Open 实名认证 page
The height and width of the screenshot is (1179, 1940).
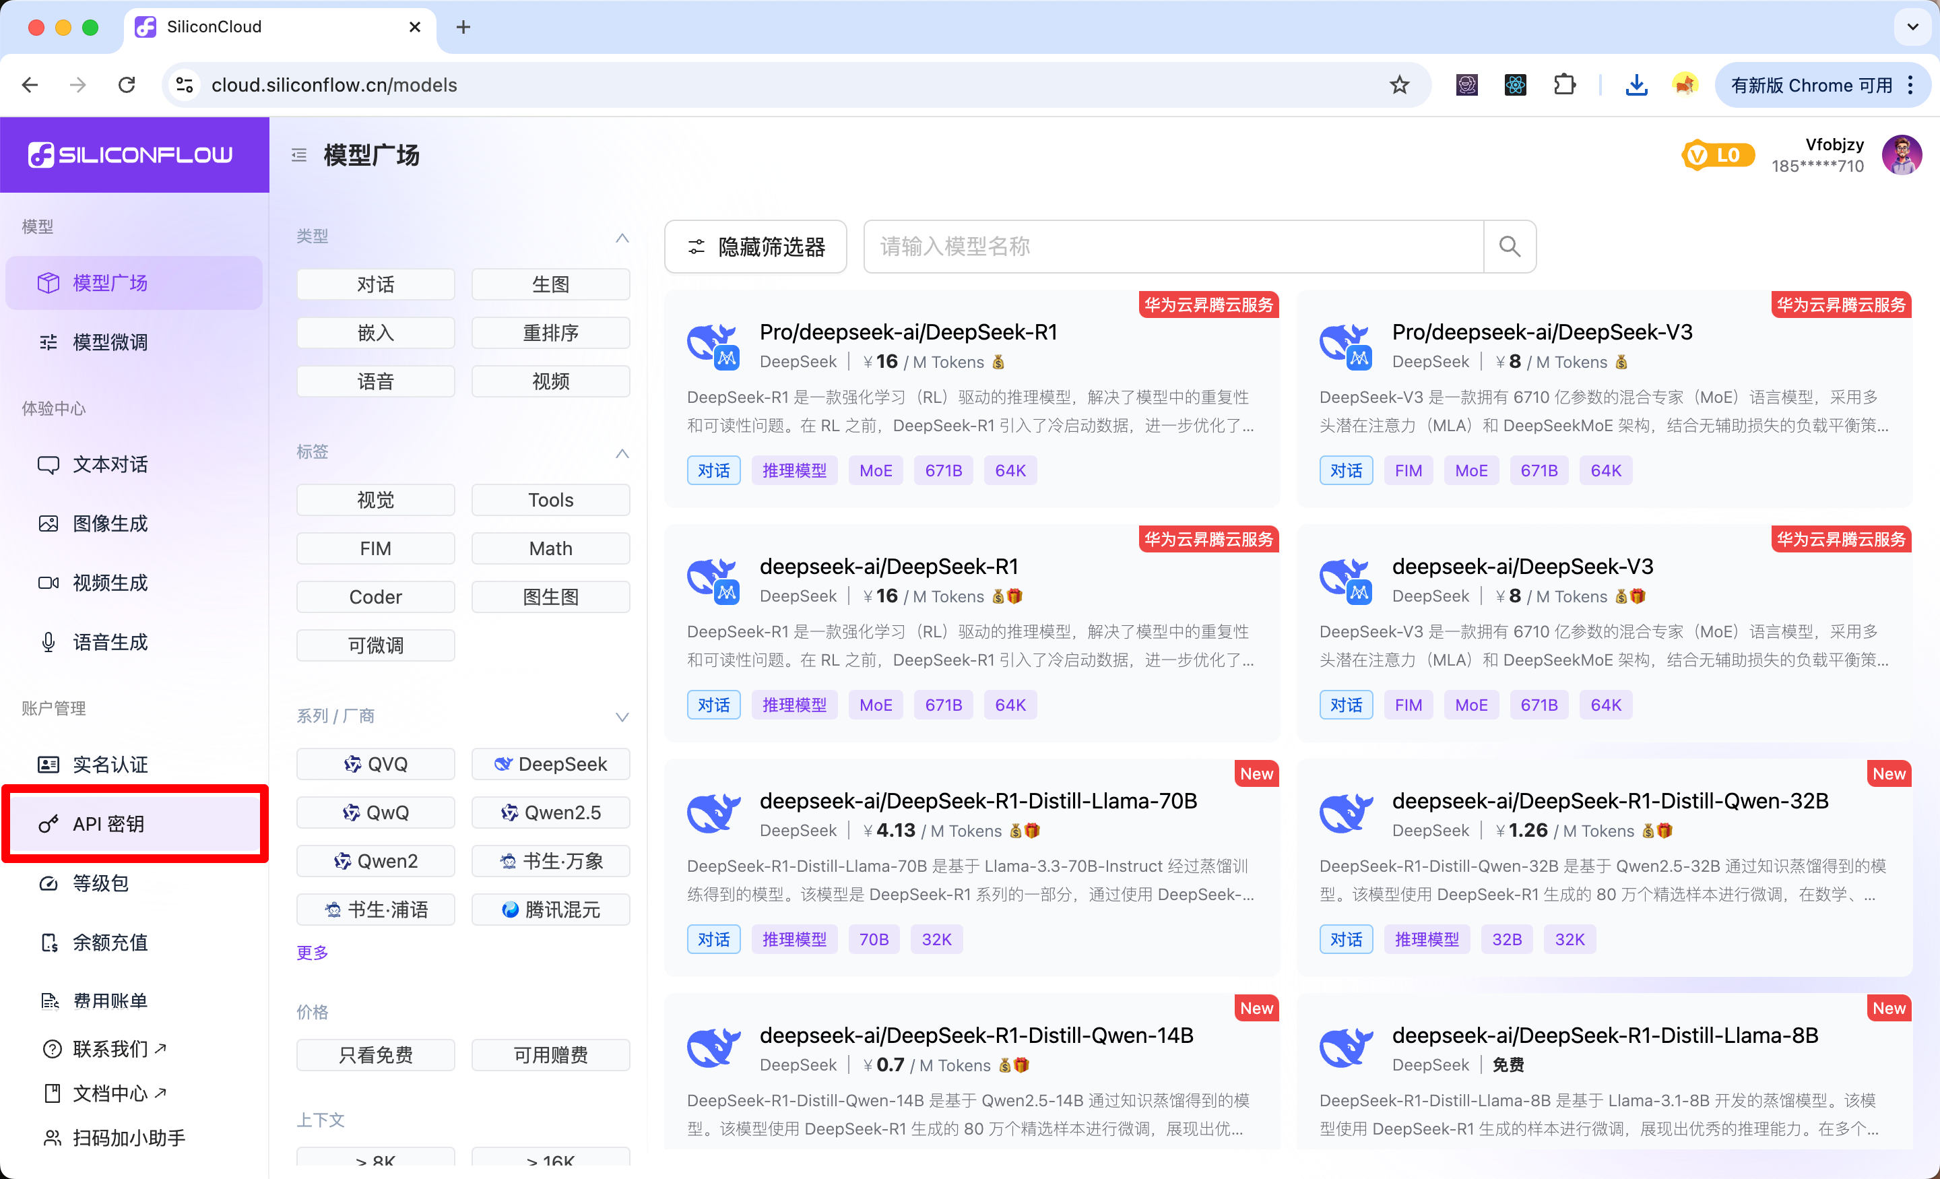coord(134,765)
